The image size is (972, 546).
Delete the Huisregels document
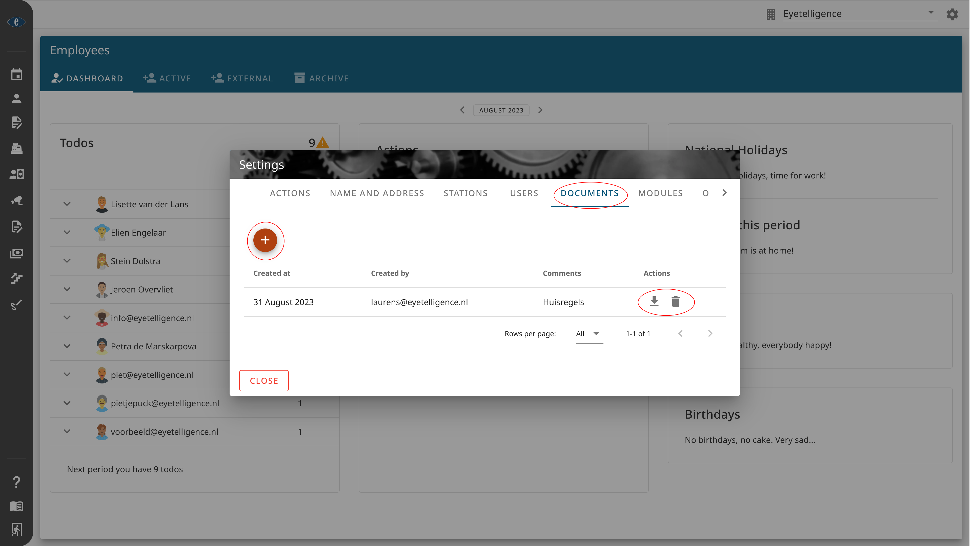675,302
